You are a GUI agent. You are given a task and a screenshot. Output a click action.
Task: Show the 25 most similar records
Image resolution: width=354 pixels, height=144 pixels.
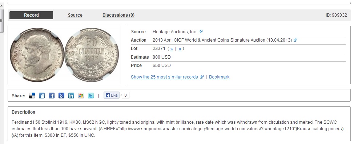click(x=164, y=77)
